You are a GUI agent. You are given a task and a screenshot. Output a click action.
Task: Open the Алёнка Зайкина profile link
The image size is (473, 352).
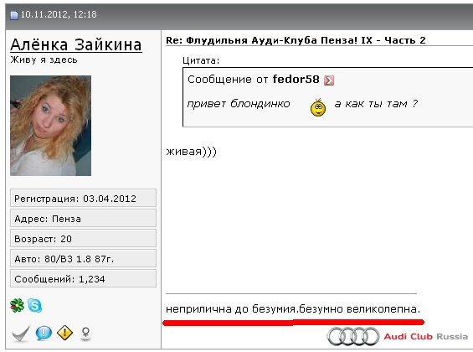76,45
